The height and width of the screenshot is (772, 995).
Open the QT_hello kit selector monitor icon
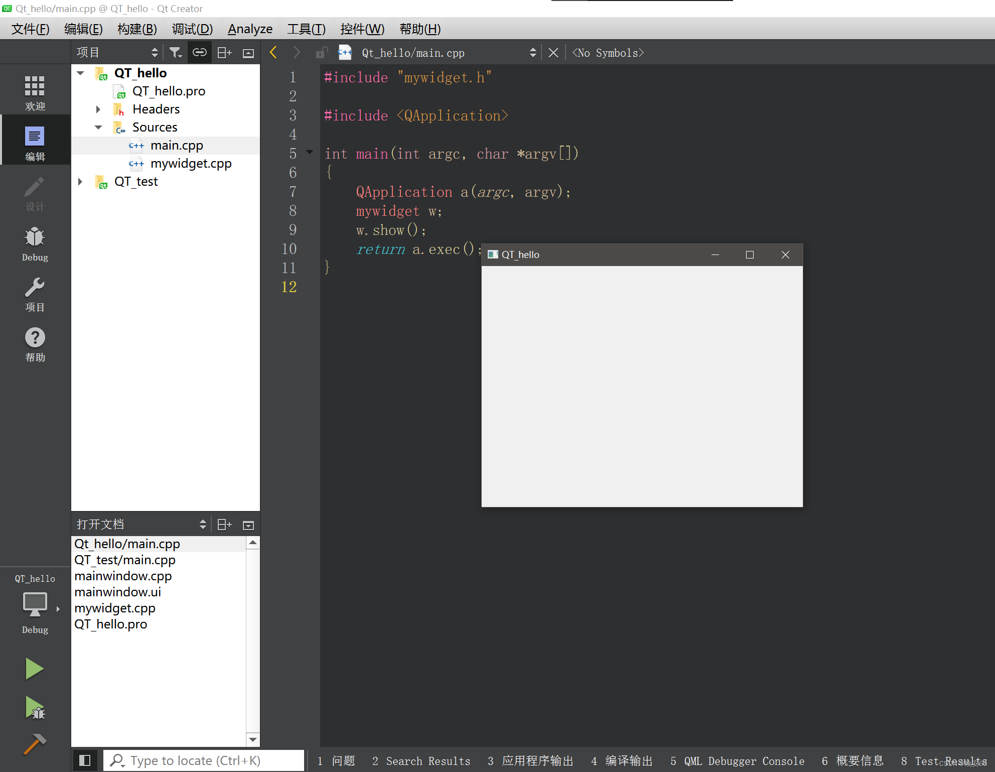(x=35, y=604)
